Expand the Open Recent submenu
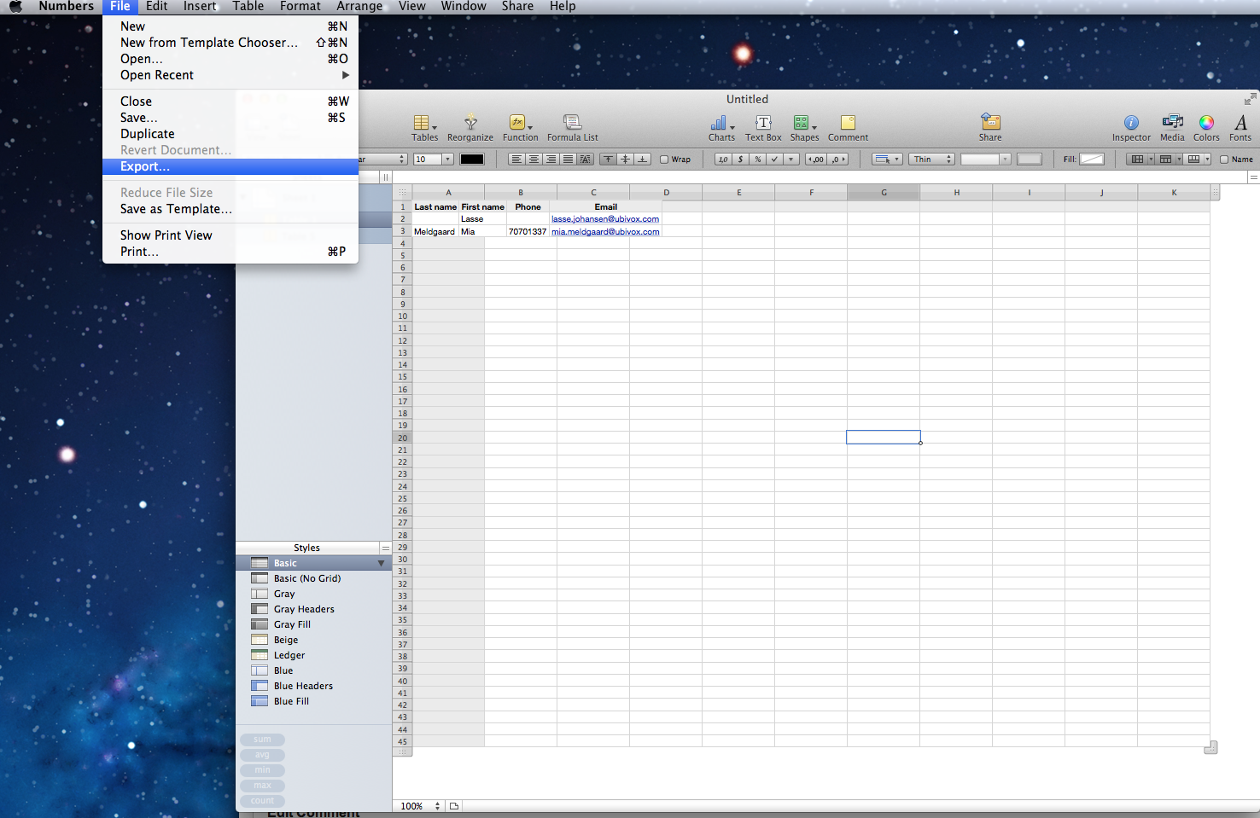Viewport: 1260px width, 818px height. point(230,75)
